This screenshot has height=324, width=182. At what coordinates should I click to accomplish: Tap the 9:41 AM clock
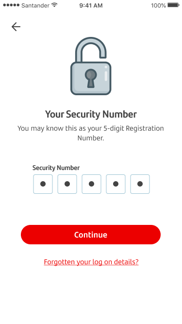click(x=91, y=5)
